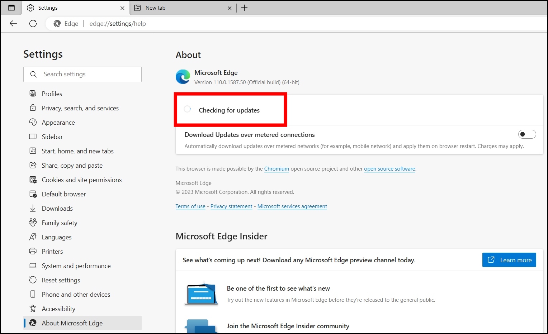Switch to the New tab tab
The image size is (548, 334).
point(183,8)
